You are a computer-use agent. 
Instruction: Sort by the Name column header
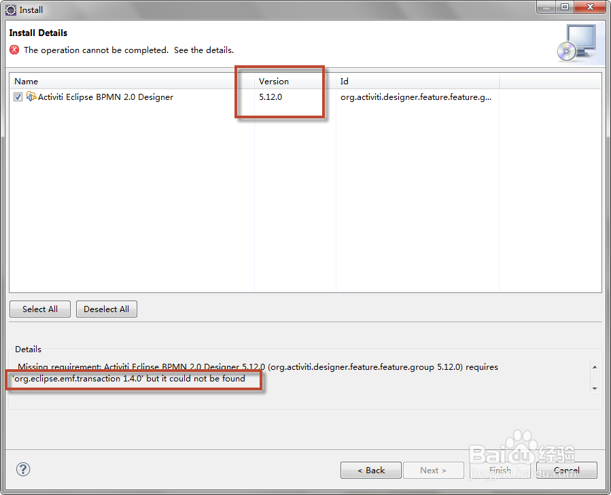pyautogui.click(x=132, y=81)
